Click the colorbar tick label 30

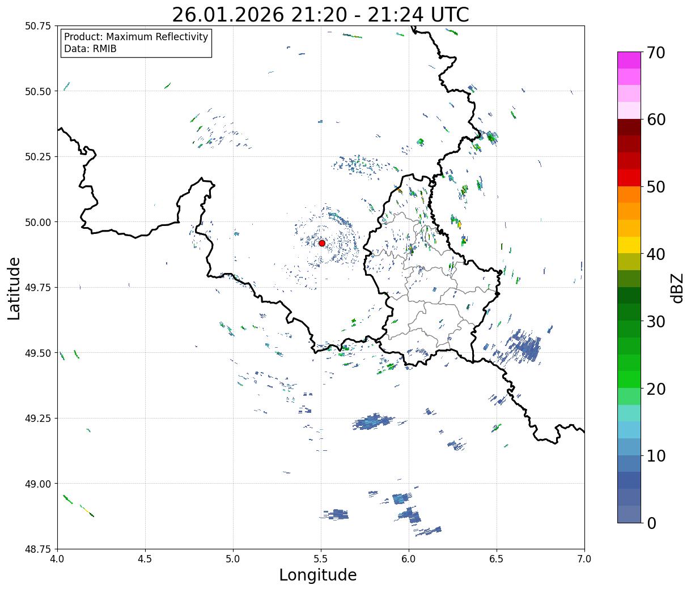click(x=656, y=322)
